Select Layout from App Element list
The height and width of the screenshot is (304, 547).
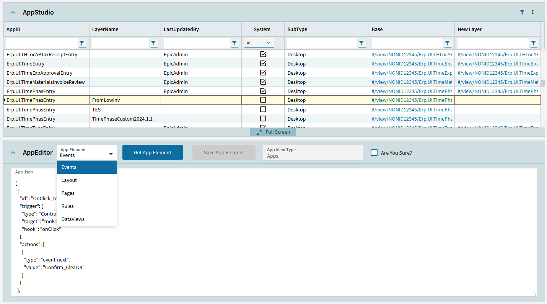pyautogui.click(x=69, y=180)
